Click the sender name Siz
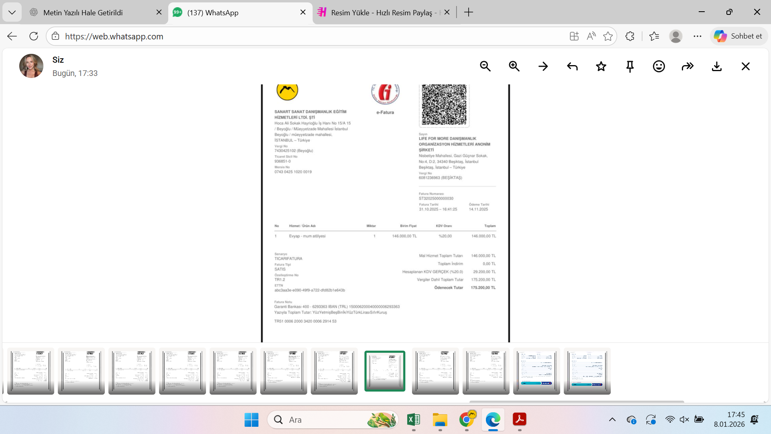 click(x=58, y=60)
